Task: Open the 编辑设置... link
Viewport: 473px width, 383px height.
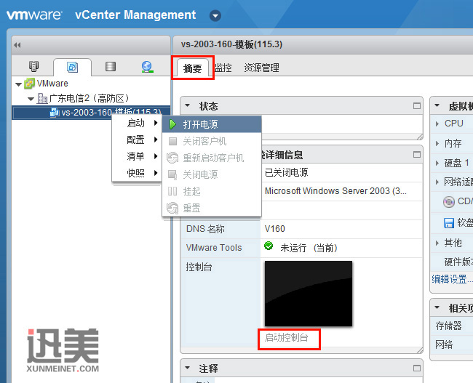Action: 452,279
